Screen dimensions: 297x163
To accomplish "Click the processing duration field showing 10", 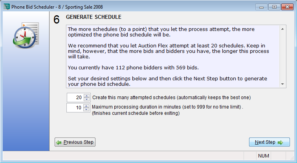I will (75, 108).
